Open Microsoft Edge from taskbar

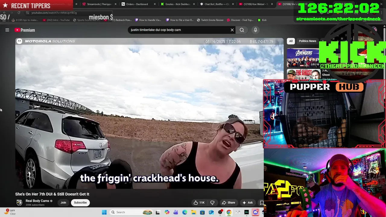coord(185,212)
